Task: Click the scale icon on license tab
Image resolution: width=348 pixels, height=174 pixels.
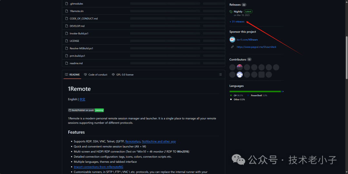Action: pyautogui.click(x=113, y=75)
